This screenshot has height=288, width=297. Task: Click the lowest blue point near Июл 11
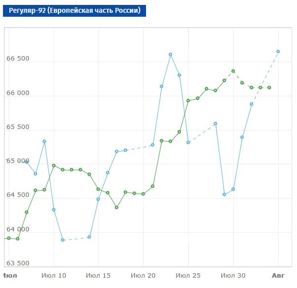pyautogui.click(x=63, y=240)
